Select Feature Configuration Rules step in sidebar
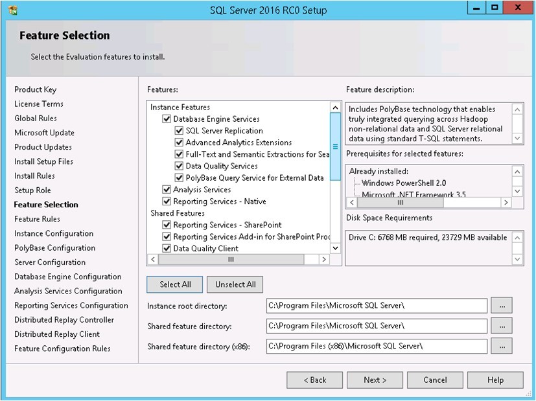Viewport: 536px width, 401px height. pyautogui.click(x=62, y=349)
